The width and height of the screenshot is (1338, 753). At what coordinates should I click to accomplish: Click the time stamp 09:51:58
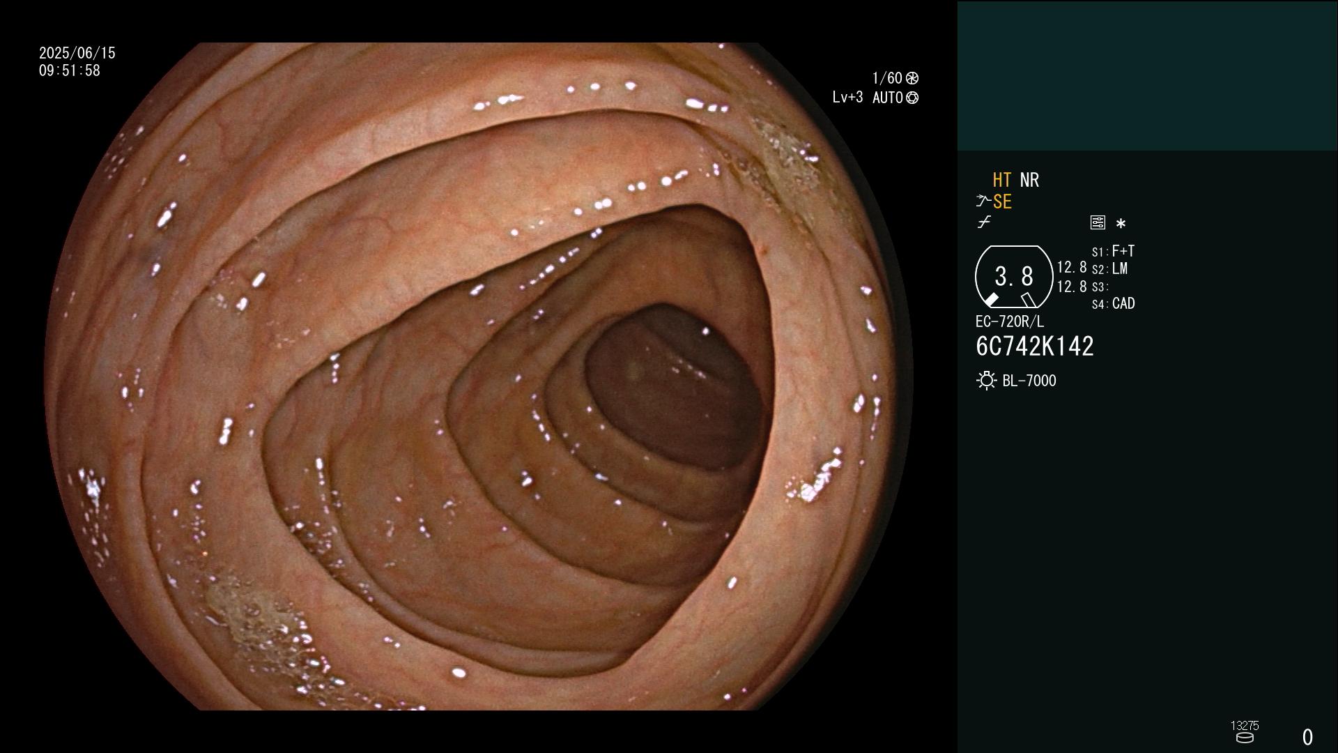pyautogui.click(x=70, y=70)
